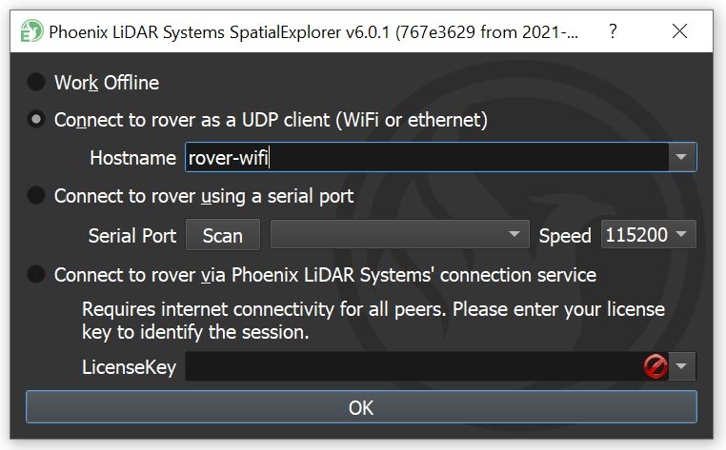Open the Serial Port selection dropdown

400,235
